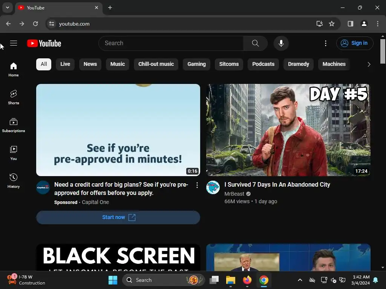Open Black Screen video thumbnail
Viewport: 386px width, 289px height.
click(118, 257)
